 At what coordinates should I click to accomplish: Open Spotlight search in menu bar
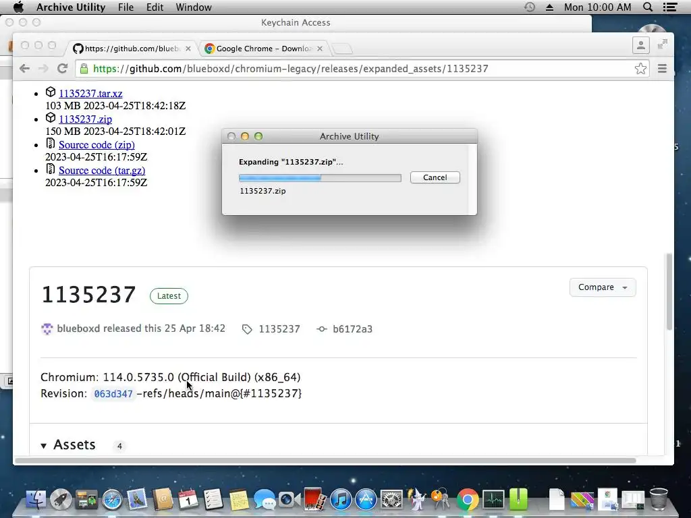pos(648,7)
